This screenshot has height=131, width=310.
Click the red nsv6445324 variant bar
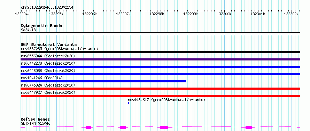[160, 89]
